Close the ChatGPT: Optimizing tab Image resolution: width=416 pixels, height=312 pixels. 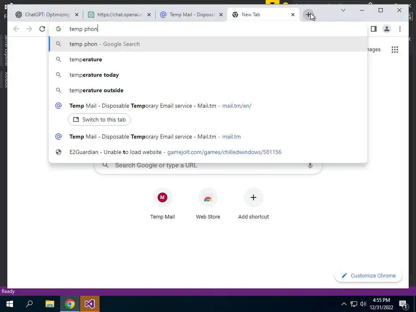(77, 15)
